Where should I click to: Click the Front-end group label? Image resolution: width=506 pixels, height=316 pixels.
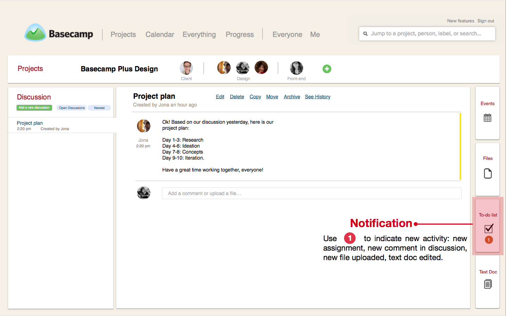pyautogui.click(x=296, y=79)
